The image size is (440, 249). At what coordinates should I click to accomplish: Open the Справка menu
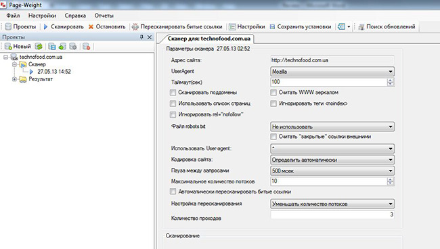point(75,16)
